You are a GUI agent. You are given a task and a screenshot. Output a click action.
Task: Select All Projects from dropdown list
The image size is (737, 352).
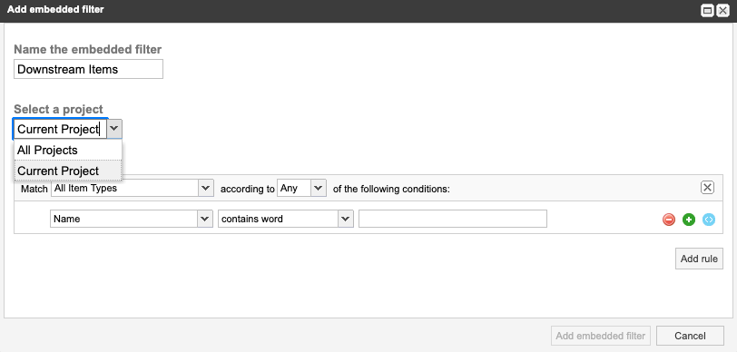tap(68, 151)
